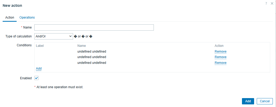Remove the second condition

[220, 57]
